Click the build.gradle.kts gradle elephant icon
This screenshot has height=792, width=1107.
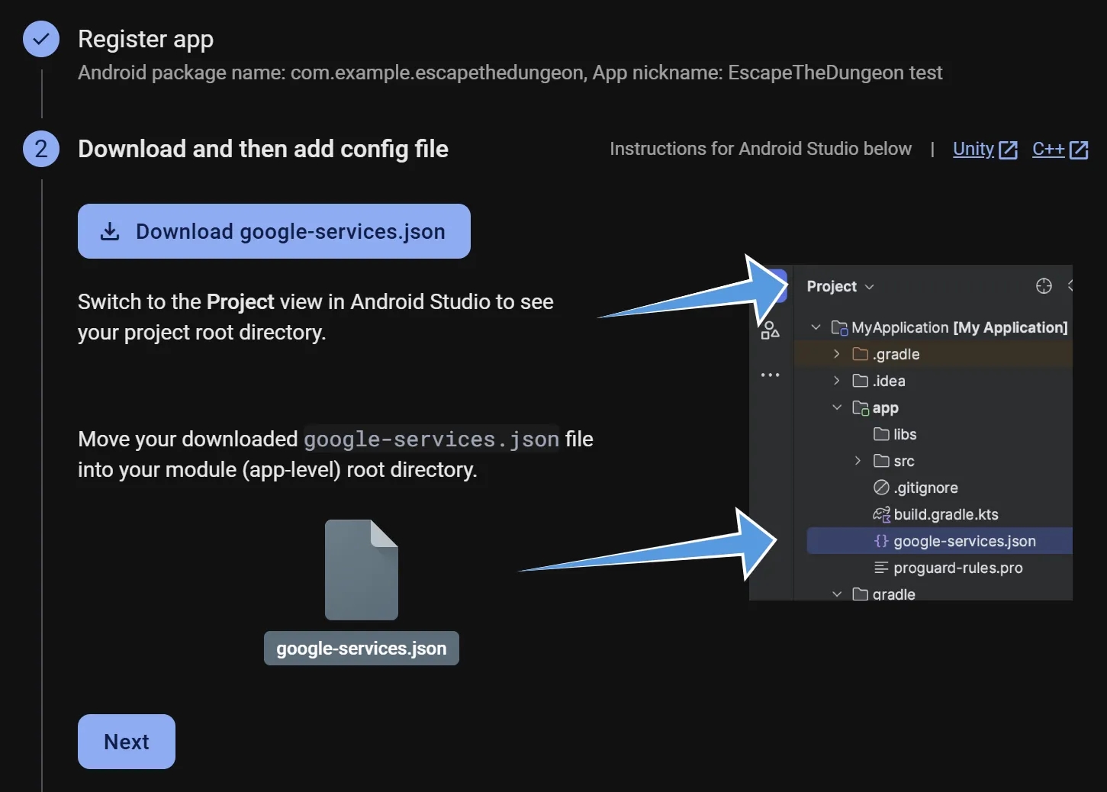pyautogui.click(x=881, y=514)
